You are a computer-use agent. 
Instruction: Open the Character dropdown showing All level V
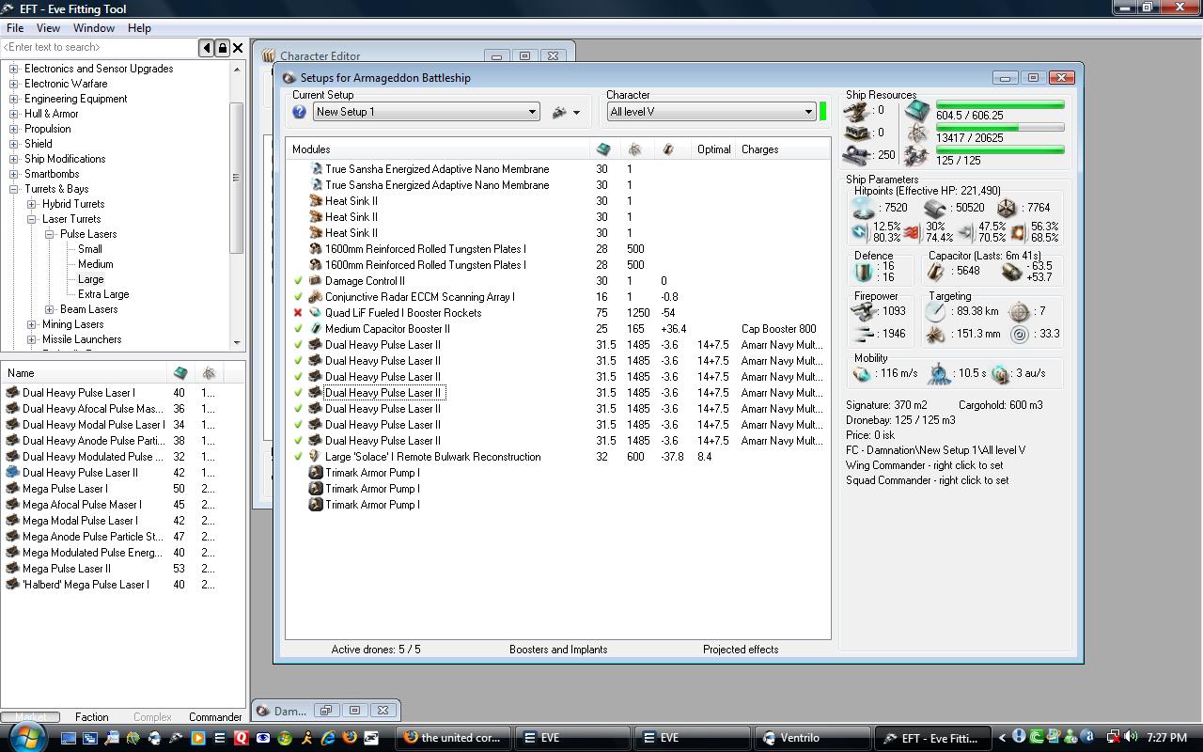[711, 112]
